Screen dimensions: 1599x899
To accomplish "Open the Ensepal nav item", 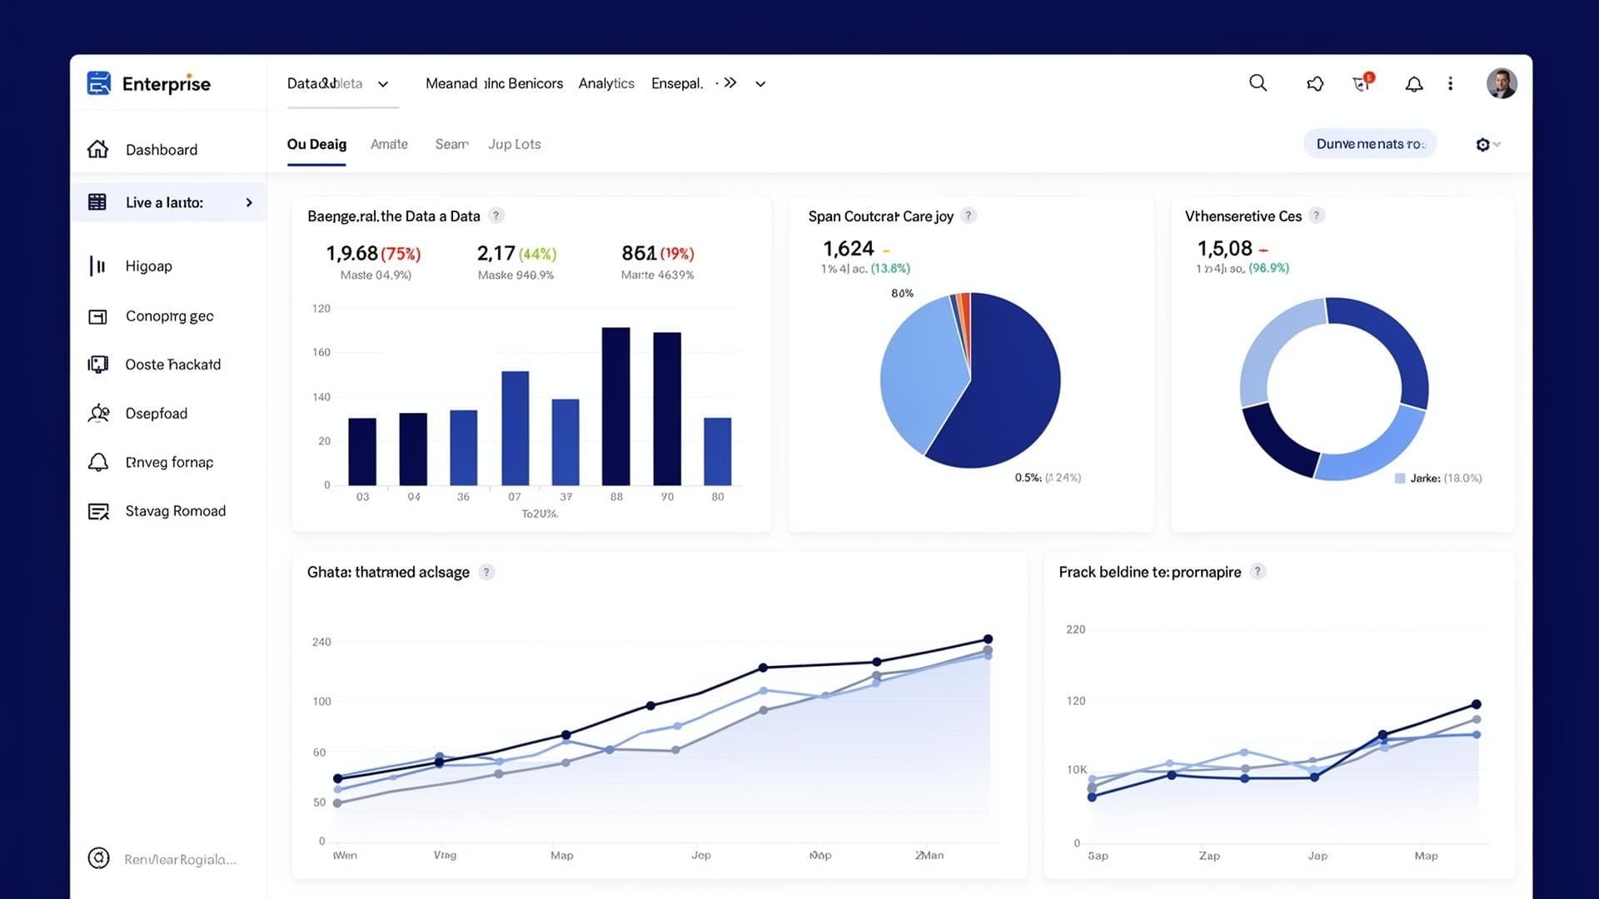I will tap(677, 83).
